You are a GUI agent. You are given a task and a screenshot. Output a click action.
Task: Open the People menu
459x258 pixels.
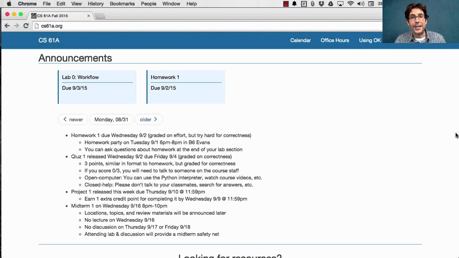pos(148,4)
